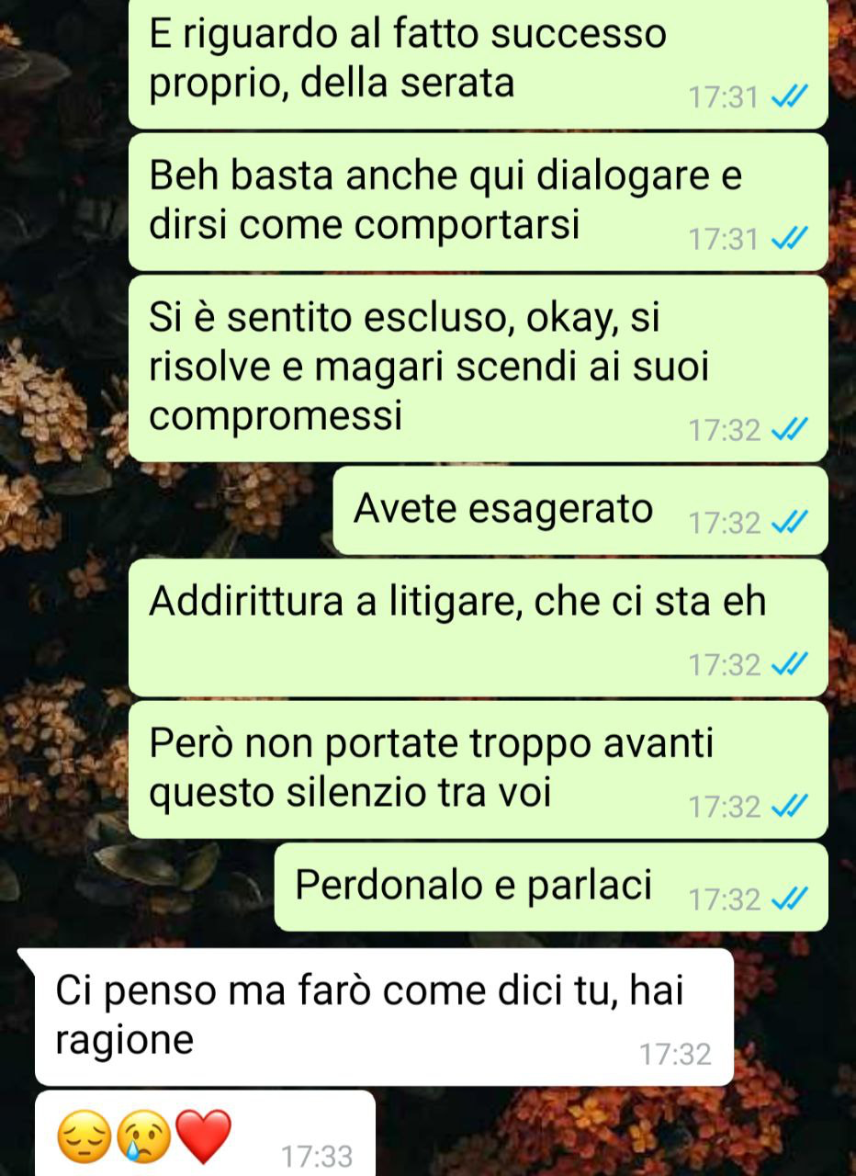The width and height of the screenshot is (856, 1176).
Task: Click blue ticks on 'Addirittura a litigare' message
Action: pos(790,664)
